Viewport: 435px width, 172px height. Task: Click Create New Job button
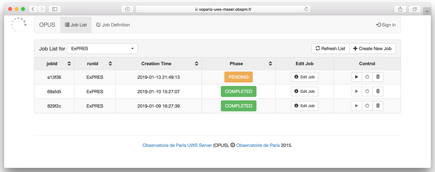(372, 49)
